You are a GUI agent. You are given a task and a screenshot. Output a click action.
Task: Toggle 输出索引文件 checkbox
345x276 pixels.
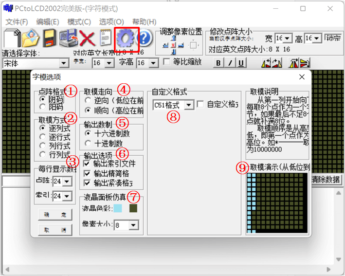pos(87,164)
